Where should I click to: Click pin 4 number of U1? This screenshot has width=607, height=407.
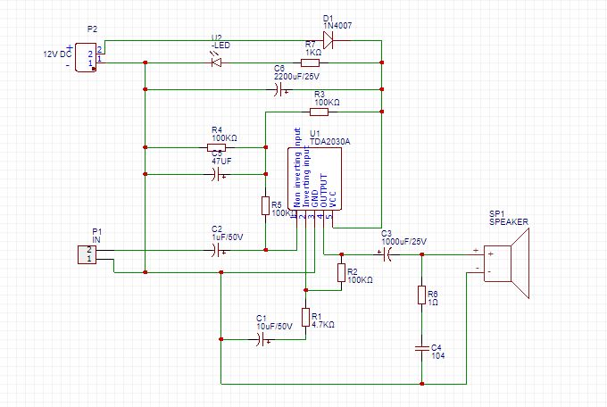[320, 216]
